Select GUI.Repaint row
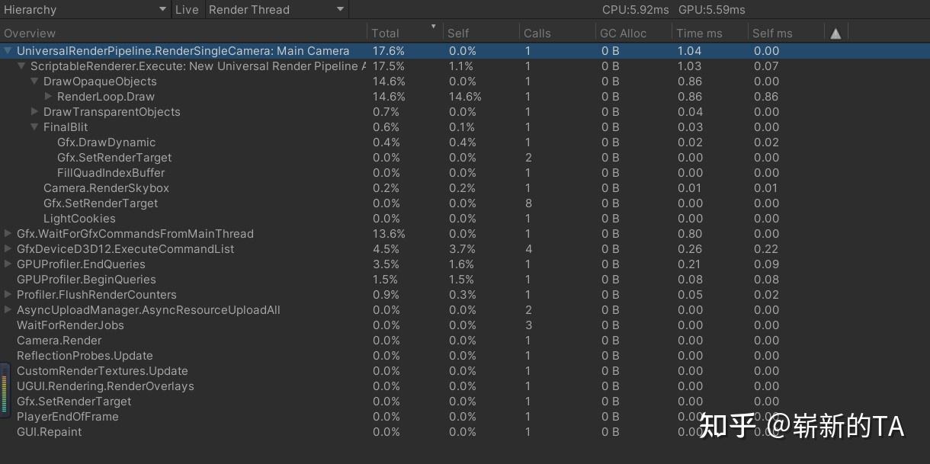Viewport: 930px width, 464px height. (465, 432)
